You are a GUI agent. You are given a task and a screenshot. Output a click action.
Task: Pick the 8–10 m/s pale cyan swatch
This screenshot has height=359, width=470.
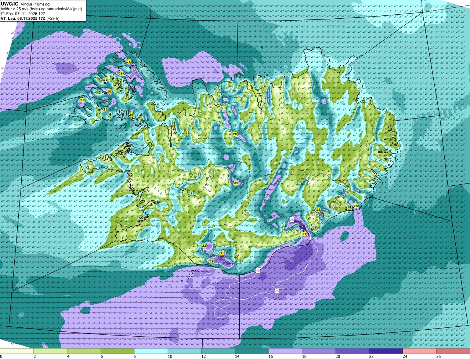coord(151,351)
